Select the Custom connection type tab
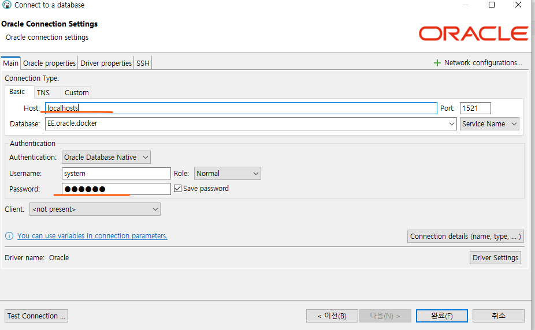535x330 pixels. (x=76, y=93)
